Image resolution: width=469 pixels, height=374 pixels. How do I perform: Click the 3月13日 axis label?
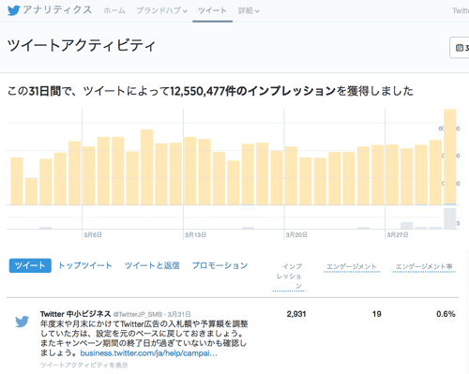(195, 234)
